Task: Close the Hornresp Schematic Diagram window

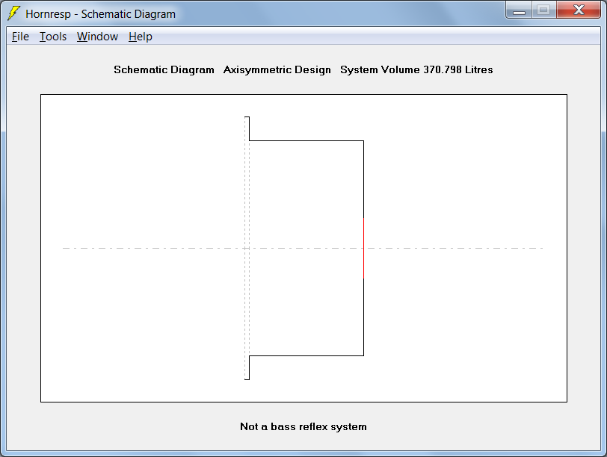Action: pyautogui.click(x=579, y=10)
